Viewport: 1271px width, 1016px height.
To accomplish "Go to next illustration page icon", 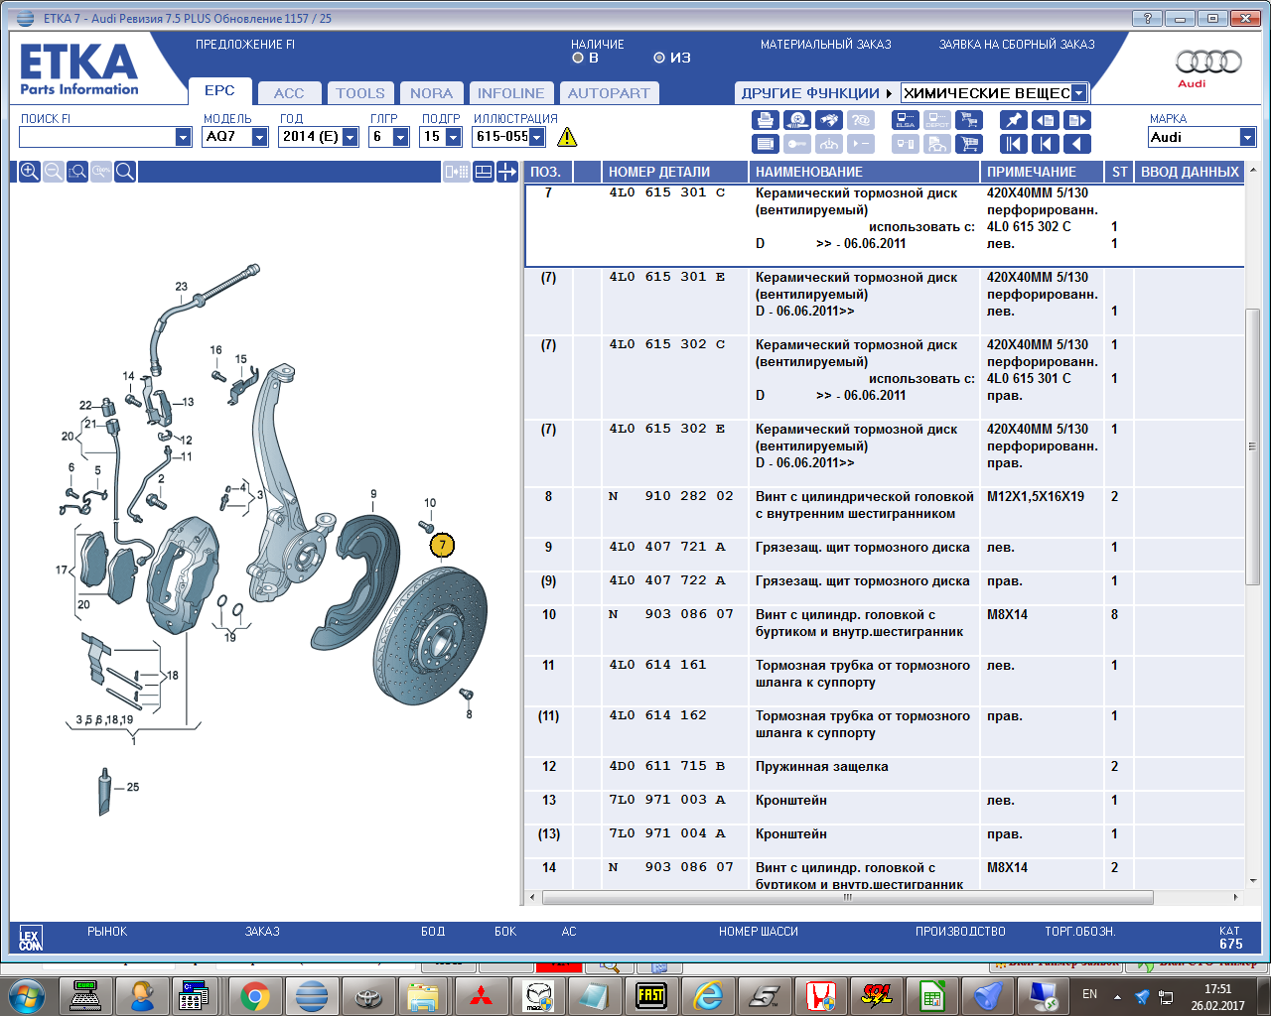I will 1077,120.
